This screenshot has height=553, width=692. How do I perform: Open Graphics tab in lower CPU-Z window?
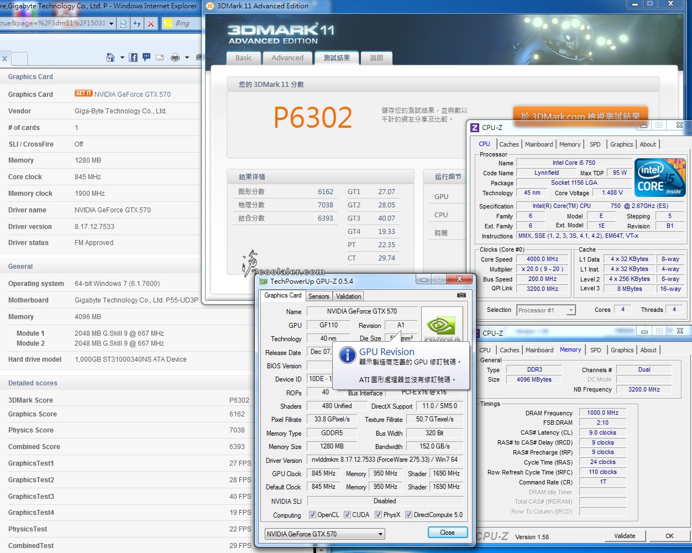[x=622, y=350]
